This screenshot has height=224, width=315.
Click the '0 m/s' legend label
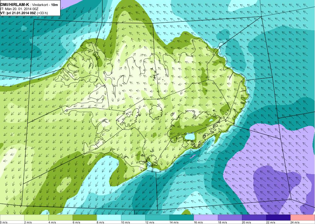point(3,222)
